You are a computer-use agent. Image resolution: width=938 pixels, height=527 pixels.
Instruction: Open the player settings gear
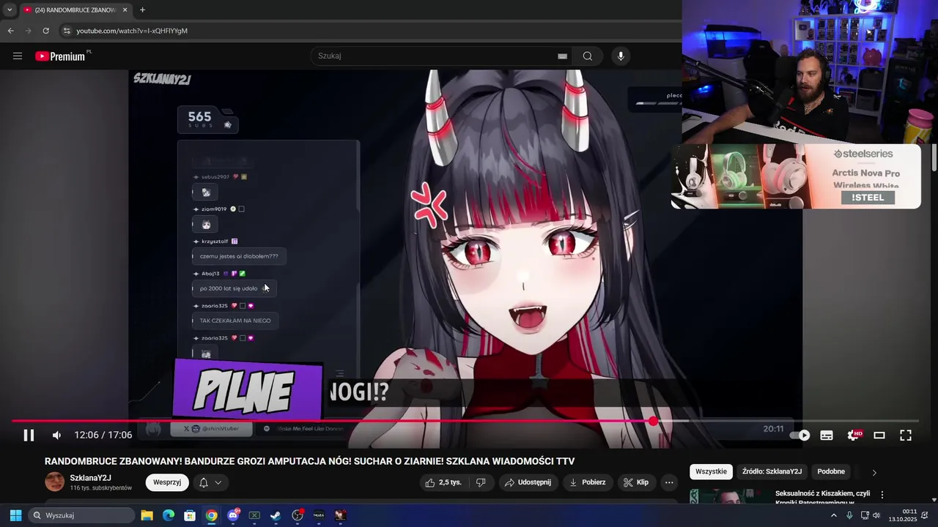(853, 436)
